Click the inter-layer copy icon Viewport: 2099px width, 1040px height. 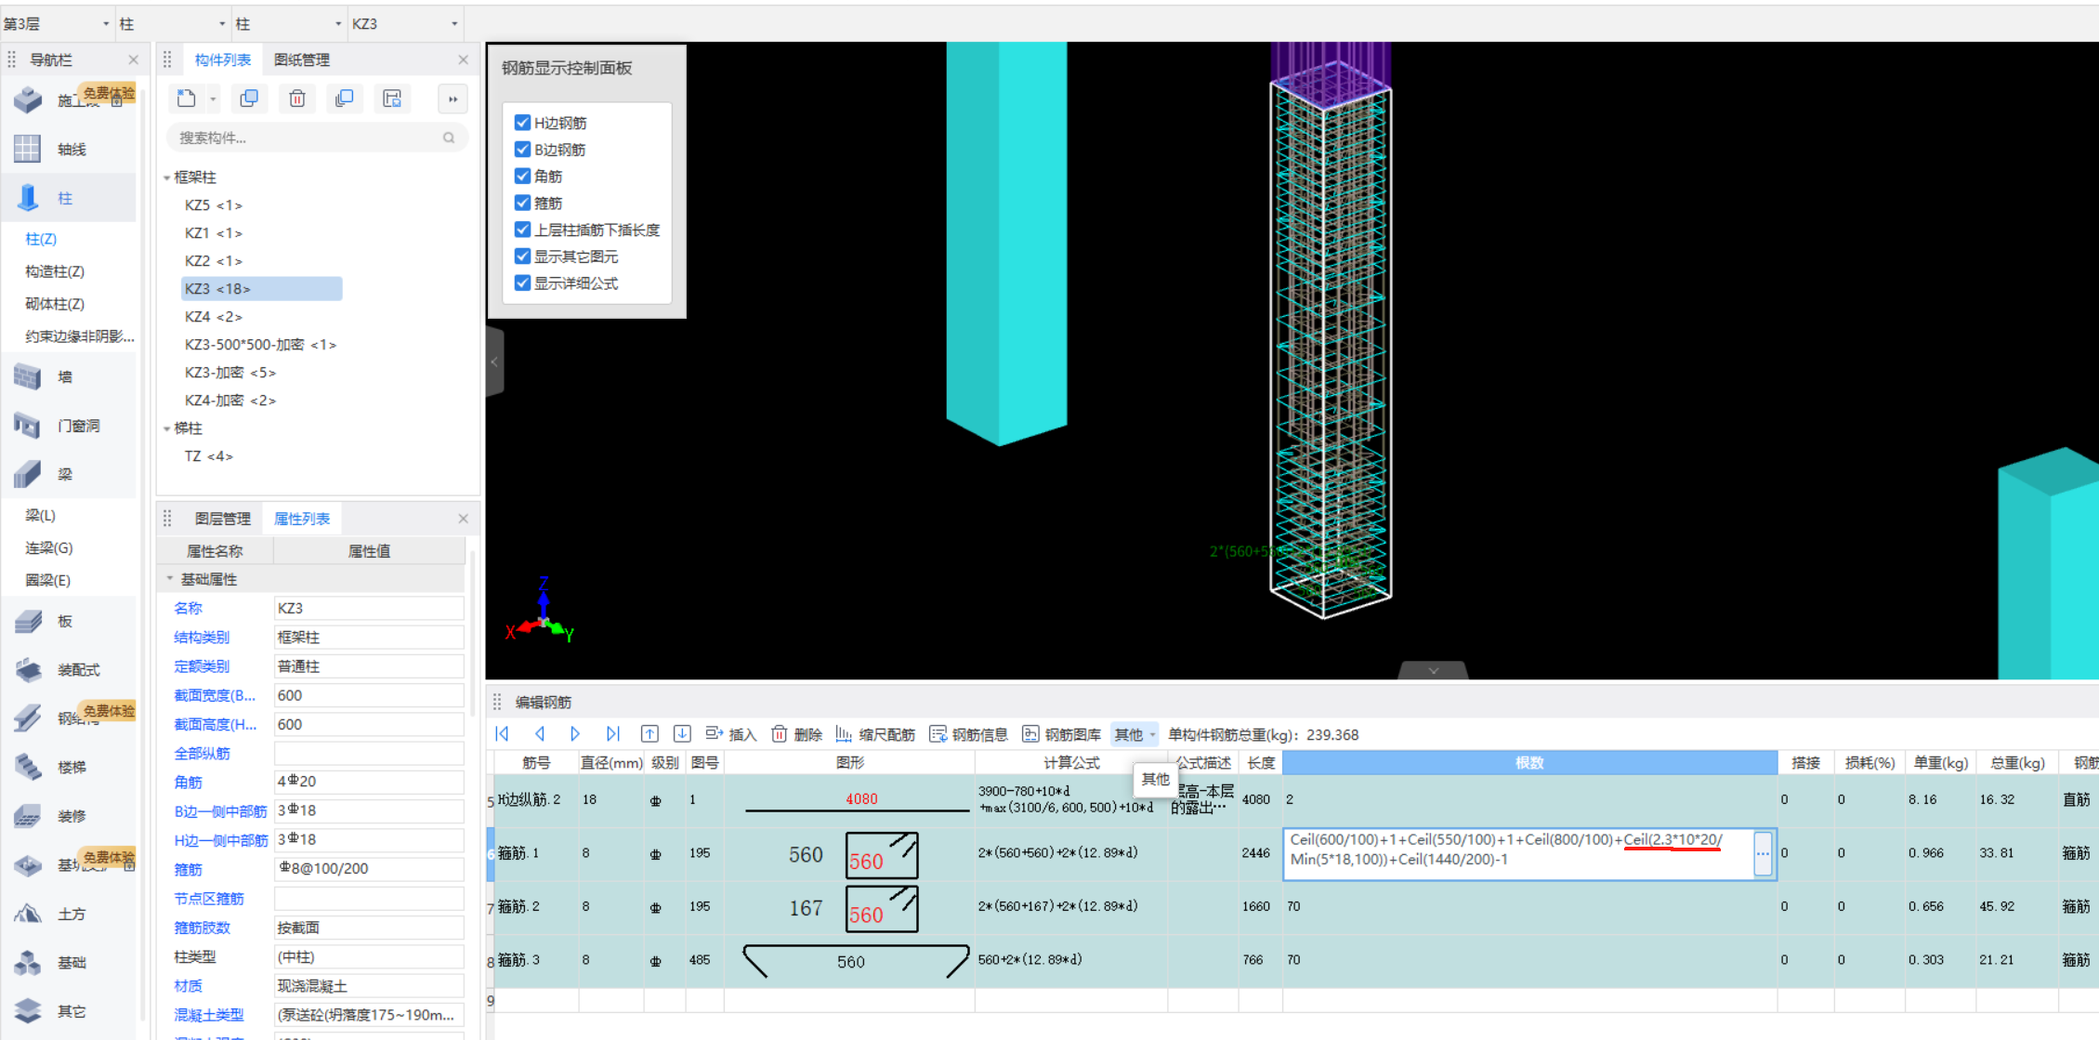(x=345, y=99)
